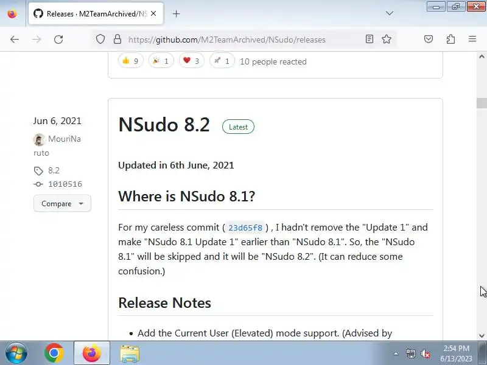Screen dimensions: 487x365
Task: Open the Windows Start button
Action: click(16, 353)
